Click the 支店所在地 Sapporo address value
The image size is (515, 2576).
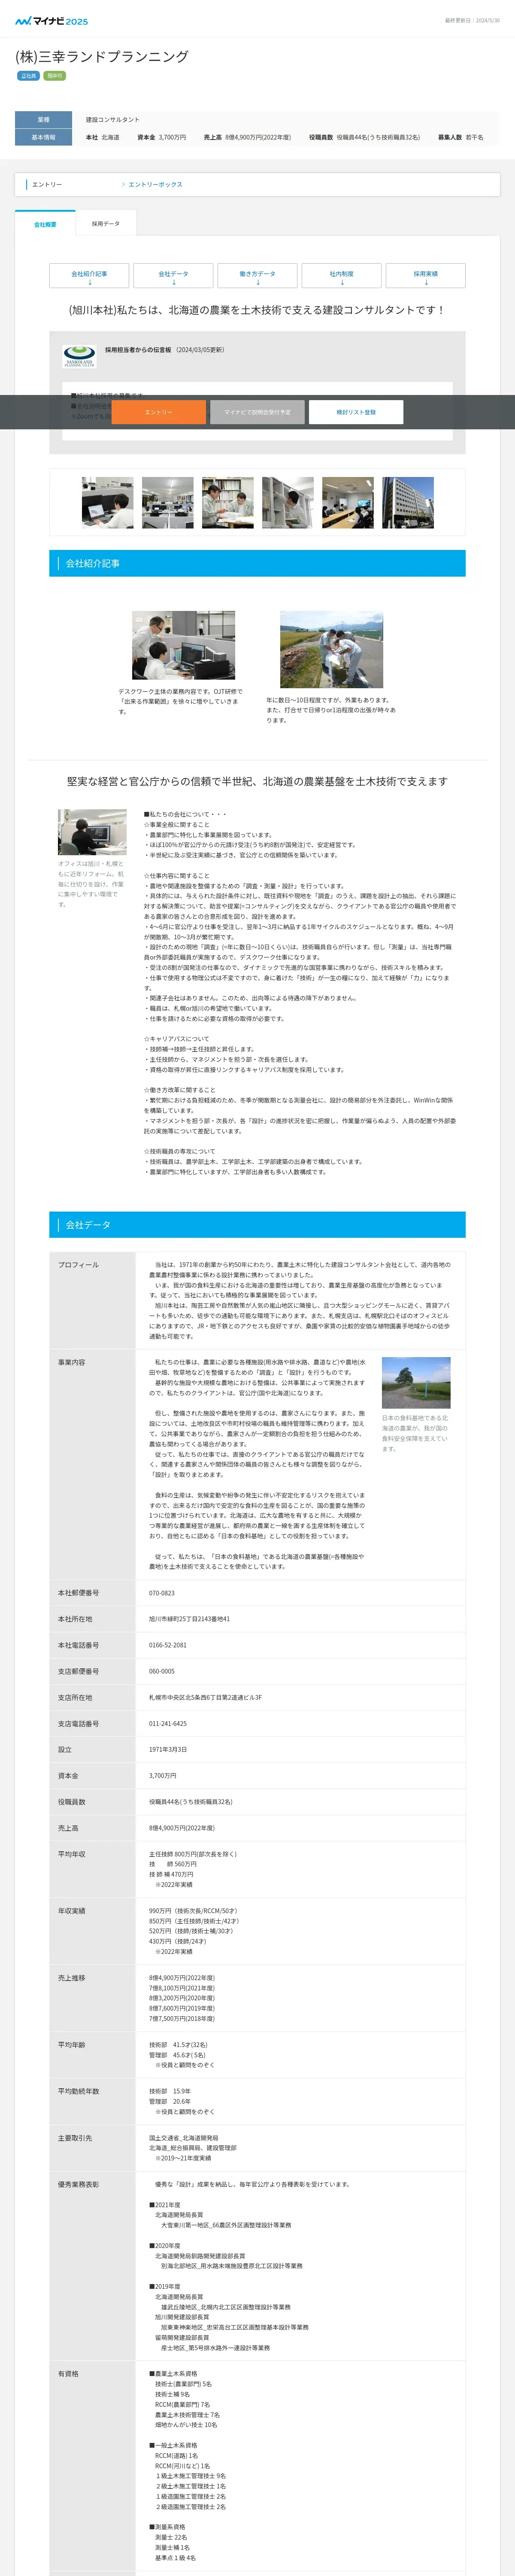click(205, 1697)
